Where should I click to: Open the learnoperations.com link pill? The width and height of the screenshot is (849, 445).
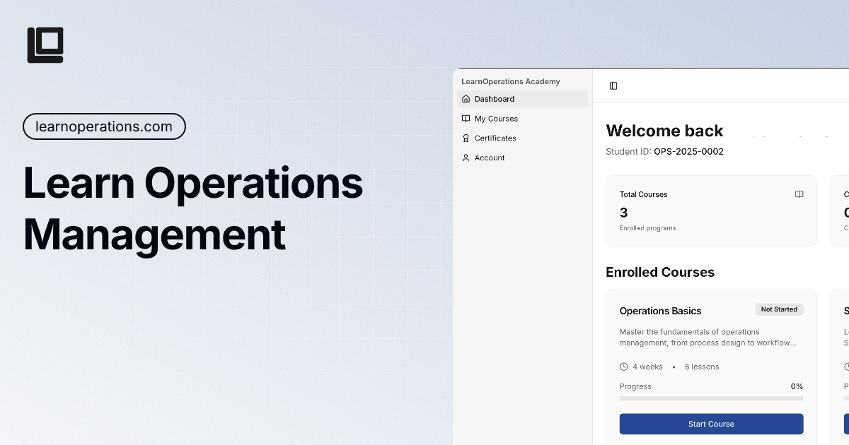[x=104, y=126]
